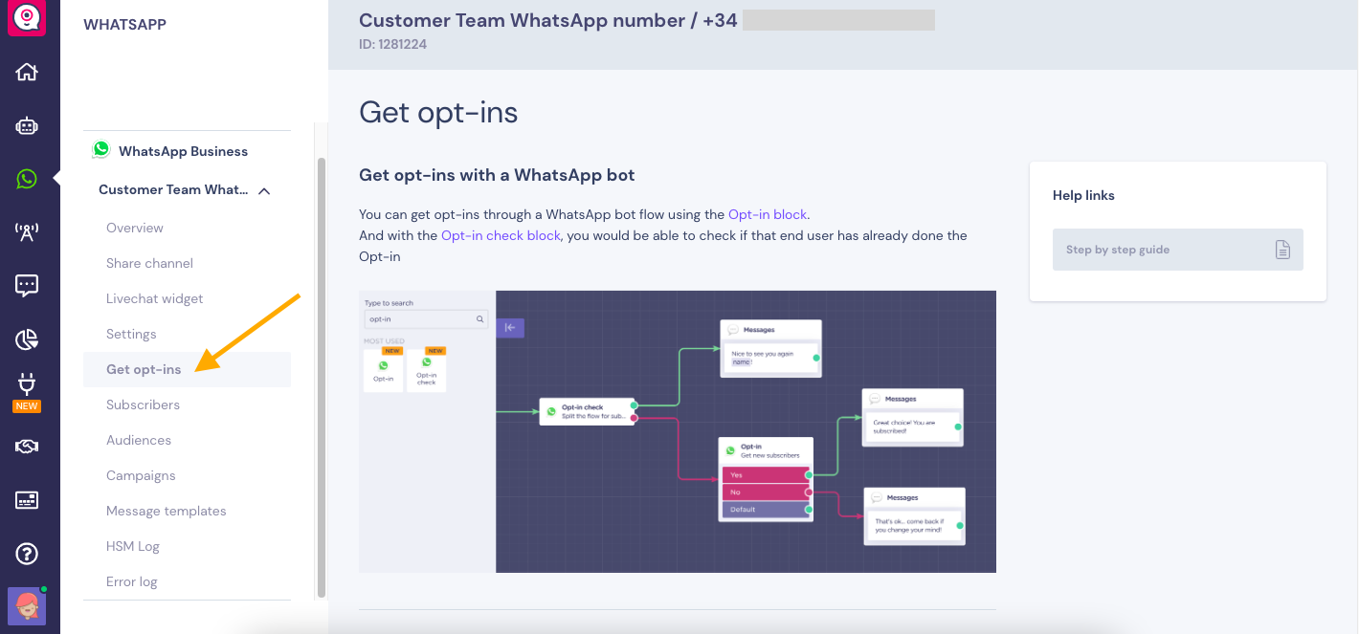This screenshot has height=634, width=1359.
Task: Open the chat messages sidebar icon
Action: coord(27,285)
